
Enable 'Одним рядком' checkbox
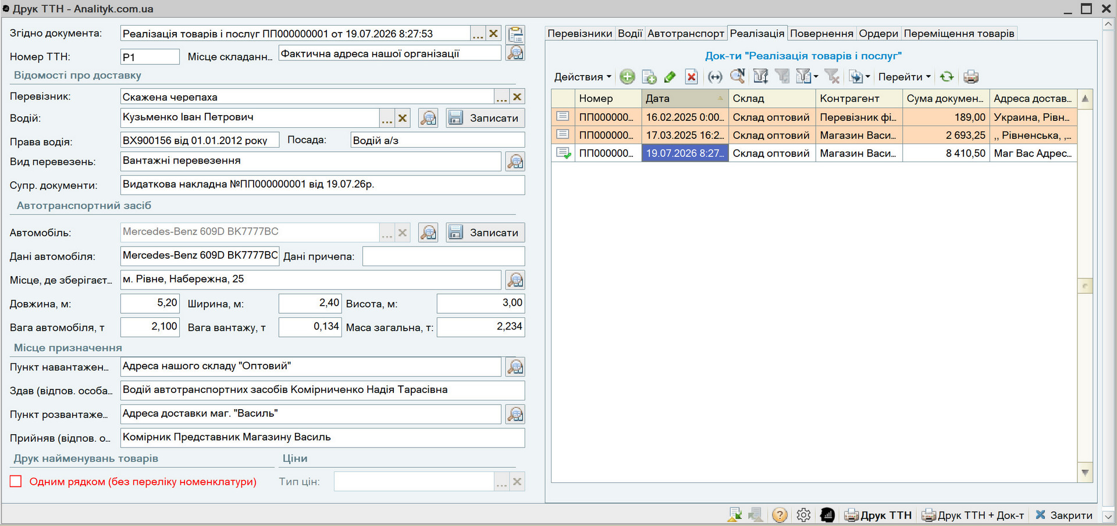[x=16, y=481]
